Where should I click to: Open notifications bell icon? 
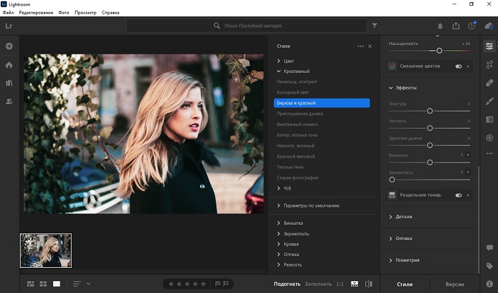tap(440, 26)
